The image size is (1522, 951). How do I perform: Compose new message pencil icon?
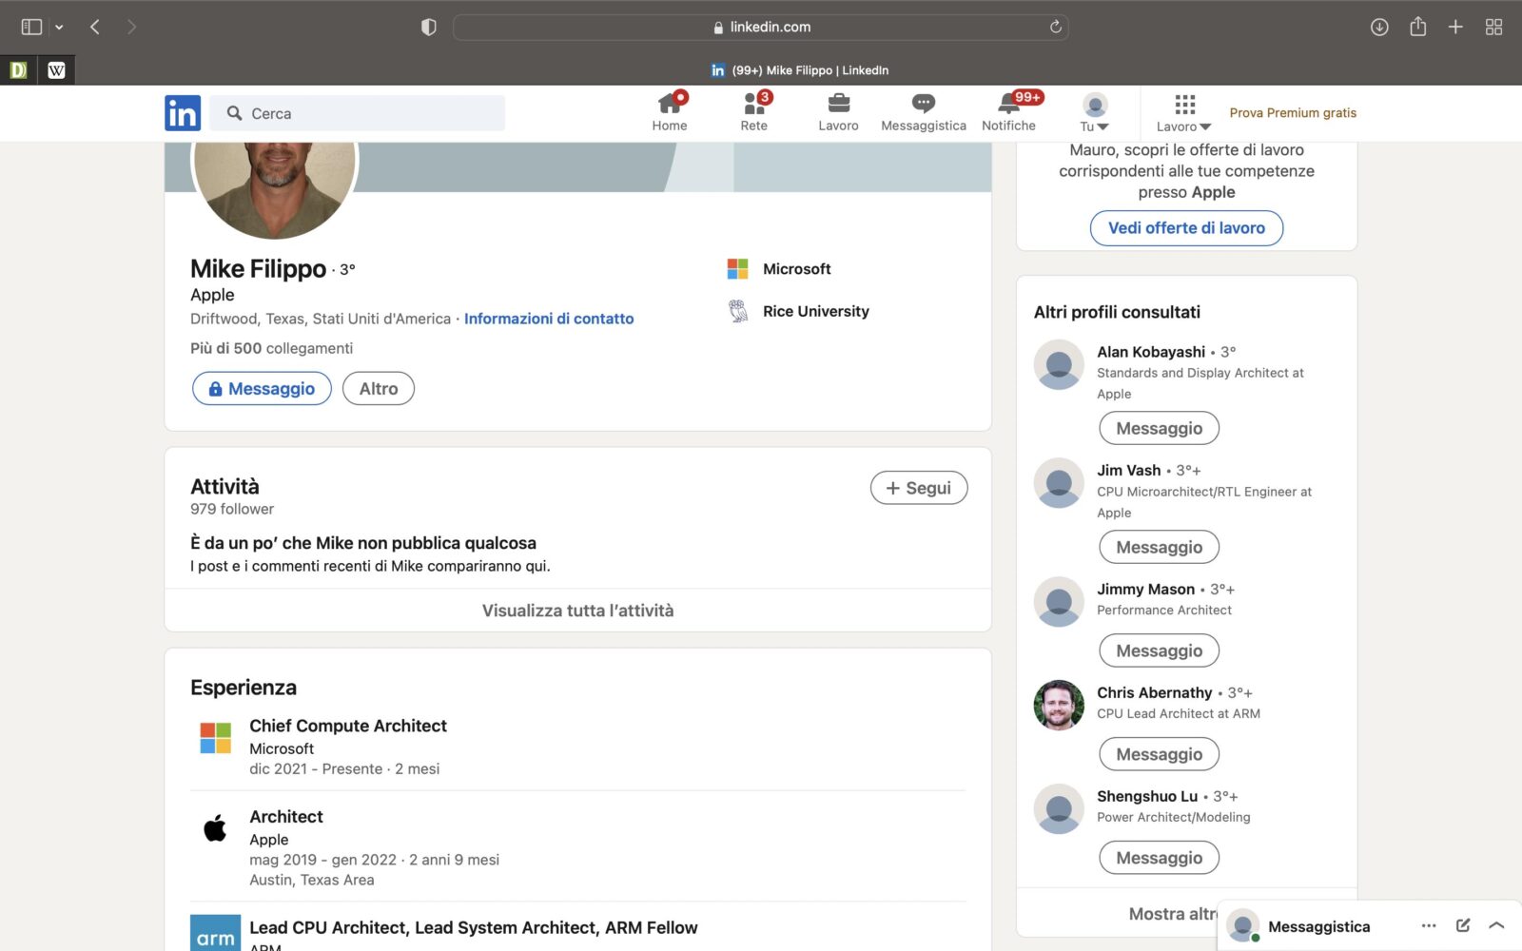coord(1463,925)
